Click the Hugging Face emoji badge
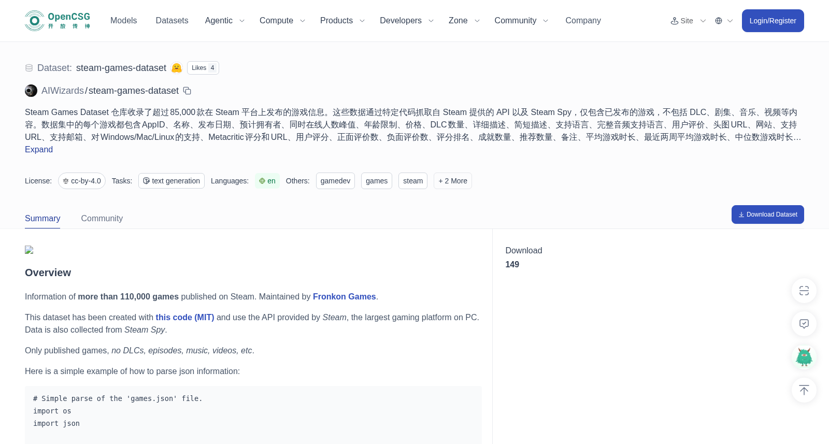This screenshot has height=444, width=829. [x=177, y=68]
